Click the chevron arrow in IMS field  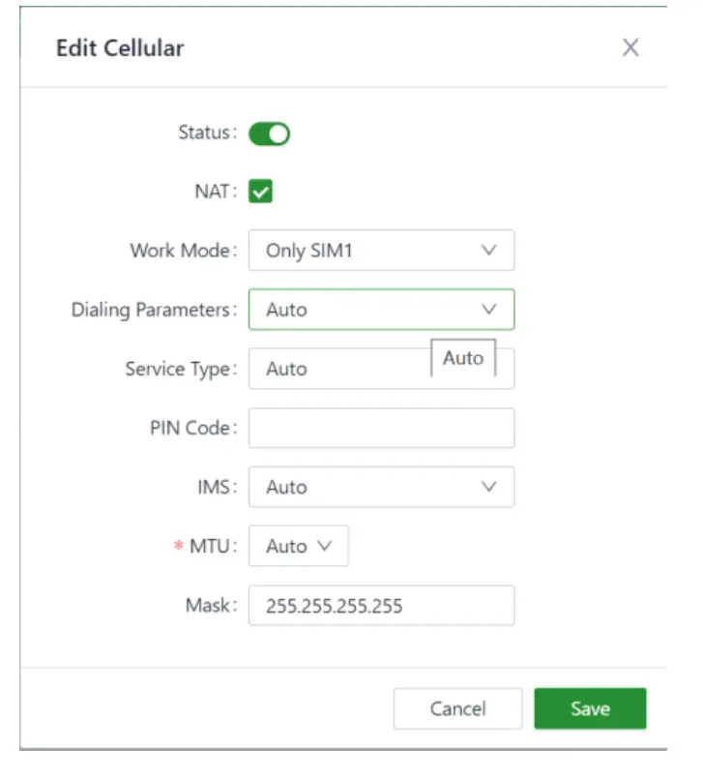click(488, 487)
